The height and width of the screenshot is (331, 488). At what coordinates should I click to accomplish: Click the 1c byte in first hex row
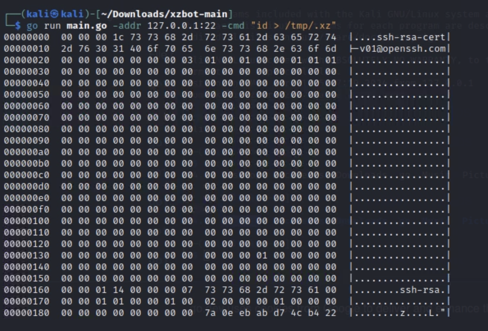point(118,37)
